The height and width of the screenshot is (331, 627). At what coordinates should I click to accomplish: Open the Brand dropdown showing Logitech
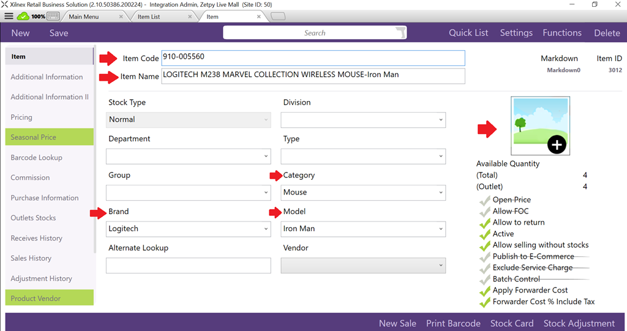(x=189, y=229)
